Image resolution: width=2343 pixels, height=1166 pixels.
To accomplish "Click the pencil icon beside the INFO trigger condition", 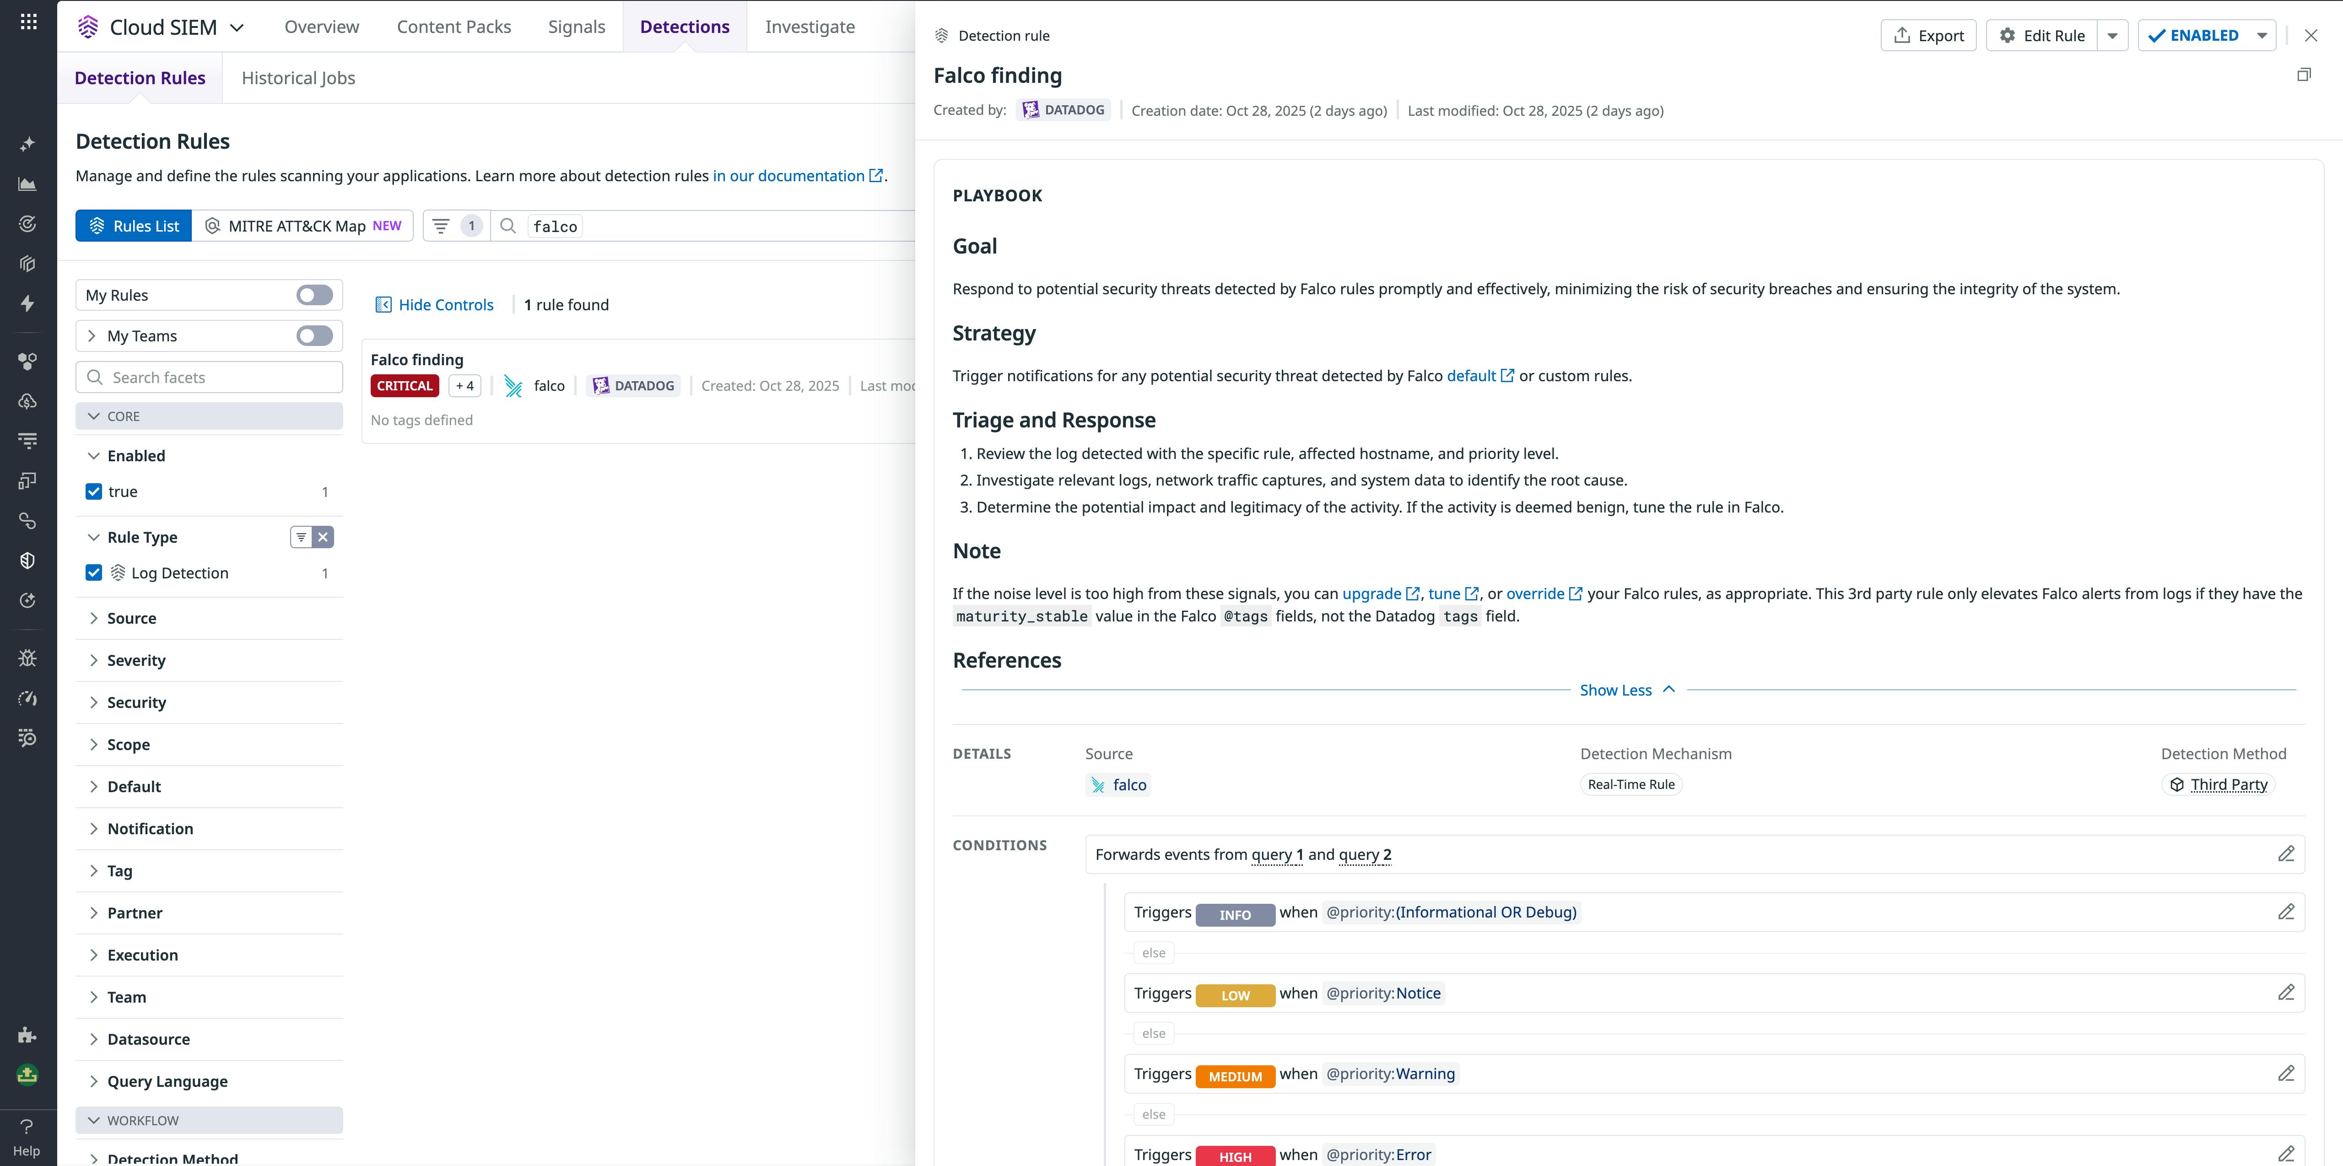I will [x=2287, y=911].
